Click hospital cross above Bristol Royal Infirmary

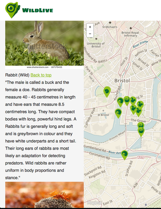coord(131,28)
